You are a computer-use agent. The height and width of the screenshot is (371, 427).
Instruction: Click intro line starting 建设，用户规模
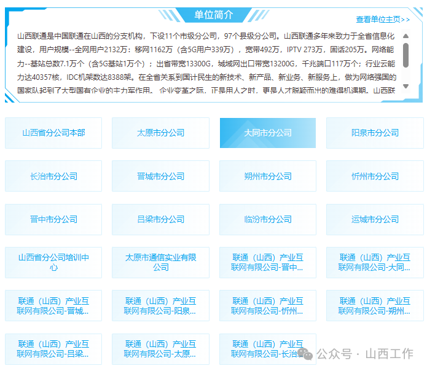click(206, 50)
